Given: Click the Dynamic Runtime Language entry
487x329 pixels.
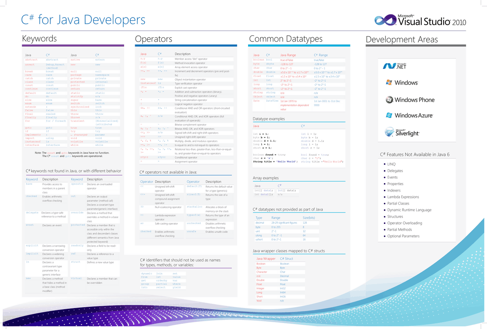Looking at the screenshot, I should coord(409,210).
